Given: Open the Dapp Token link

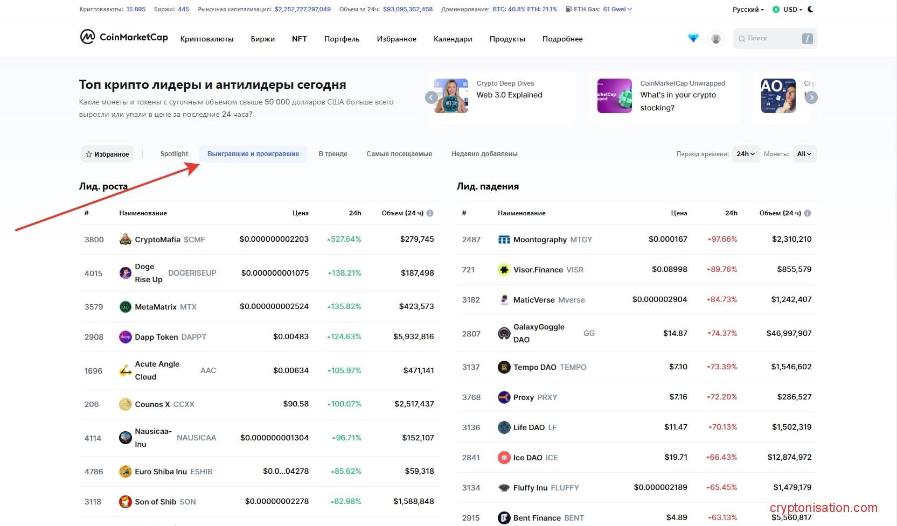Looking at the screenshot, I should point(156,337).
